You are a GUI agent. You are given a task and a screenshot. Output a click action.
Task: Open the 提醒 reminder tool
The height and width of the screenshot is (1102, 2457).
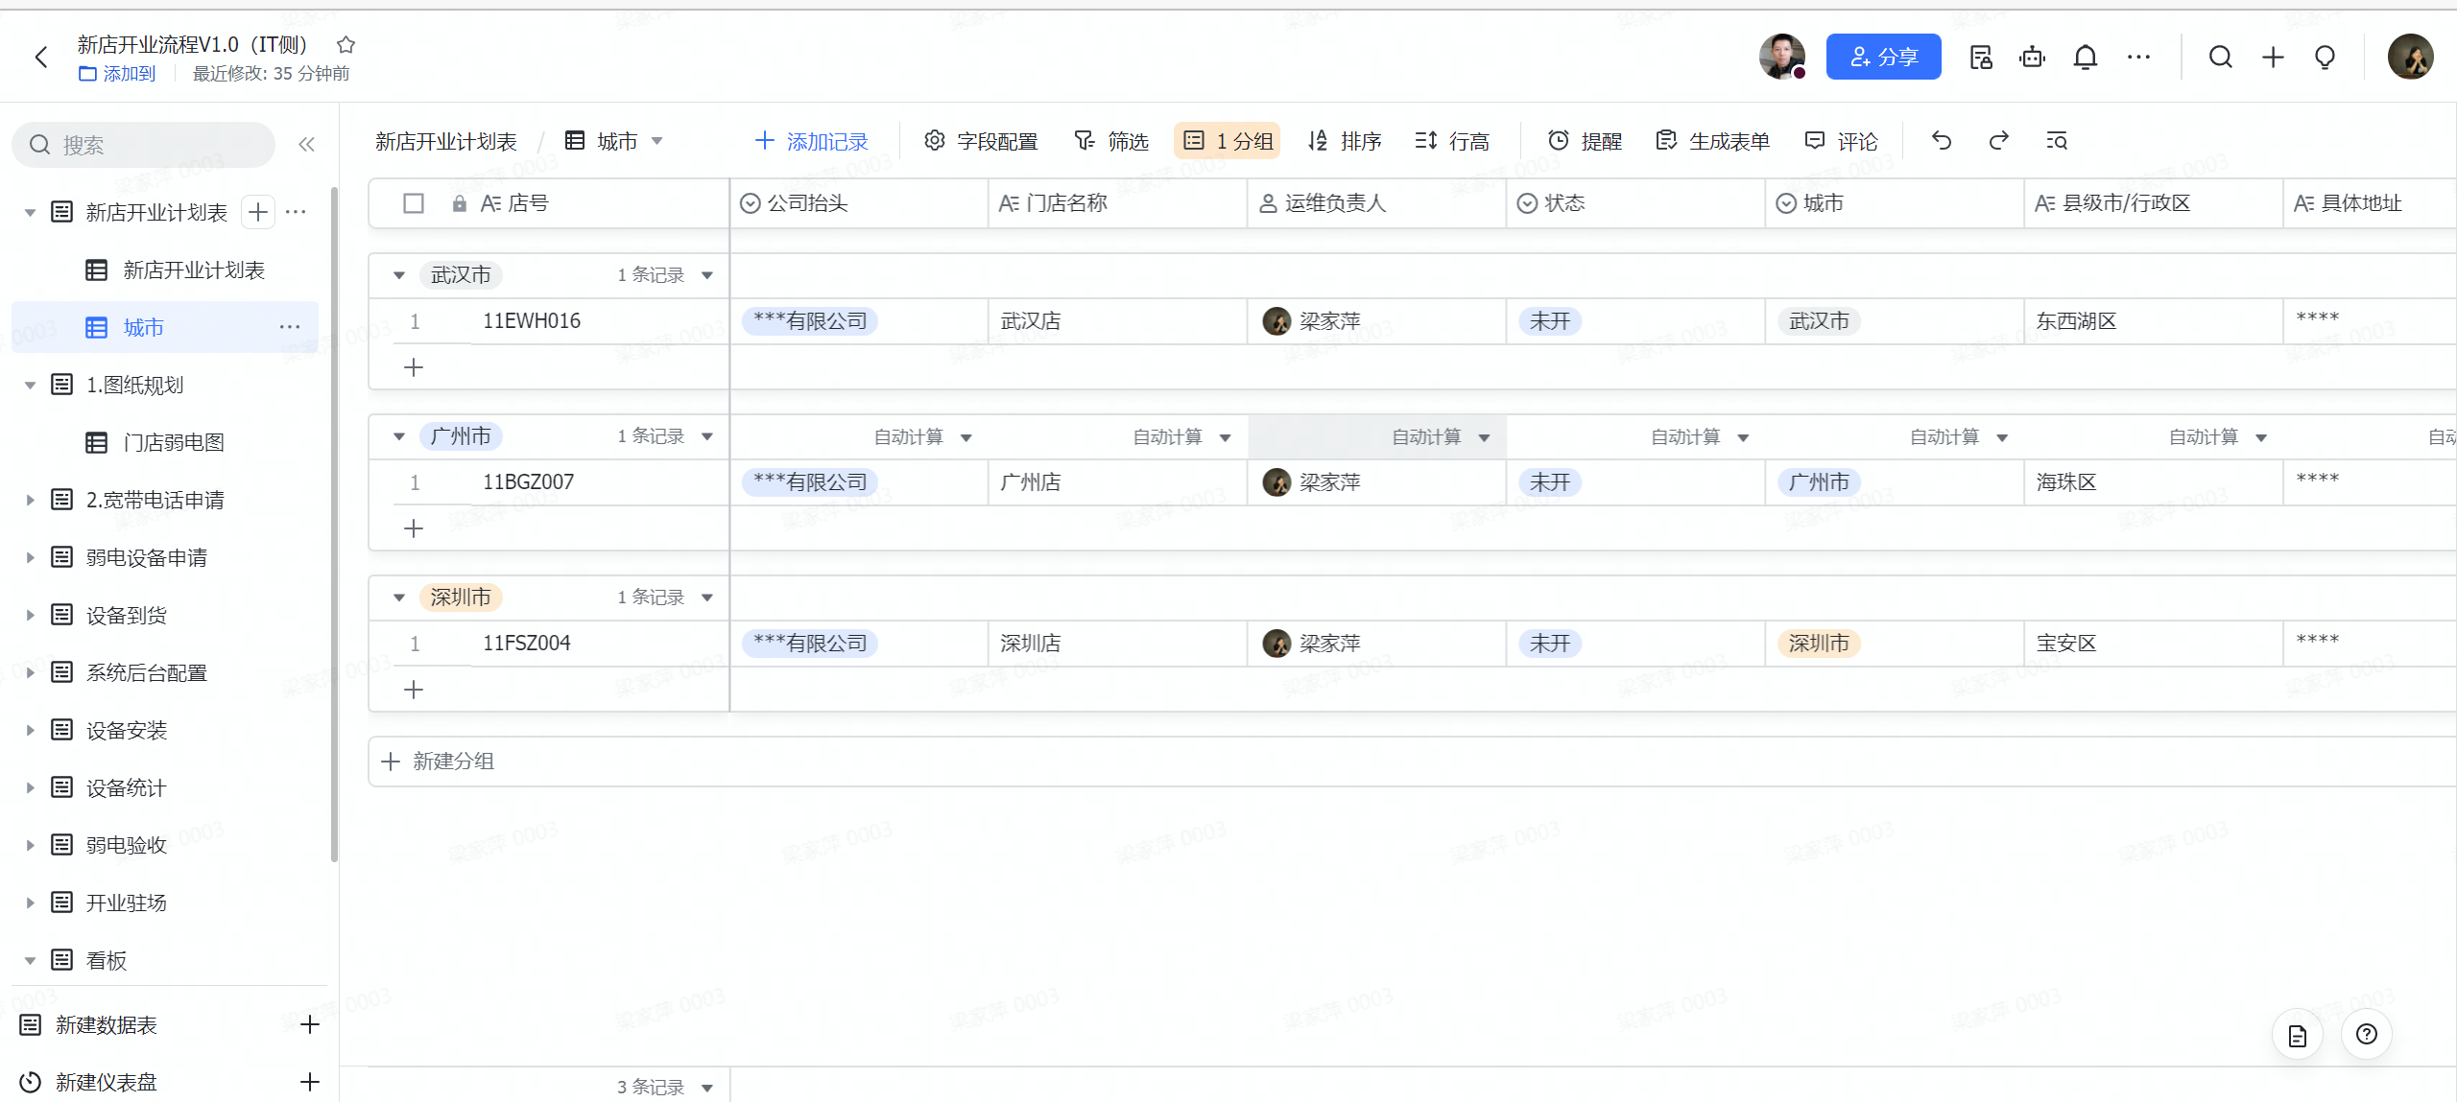pyautogui.click(x=1585, y=141)
